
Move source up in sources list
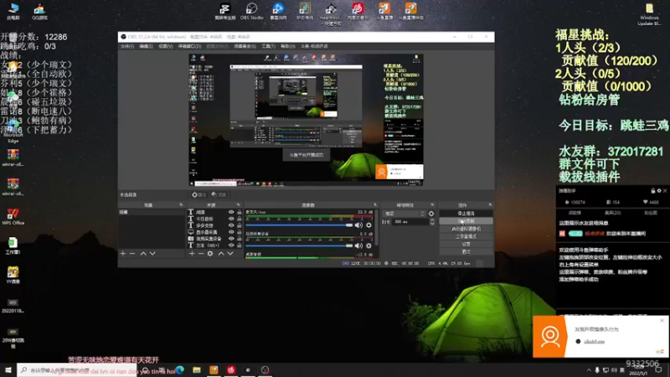pos(221,254)
